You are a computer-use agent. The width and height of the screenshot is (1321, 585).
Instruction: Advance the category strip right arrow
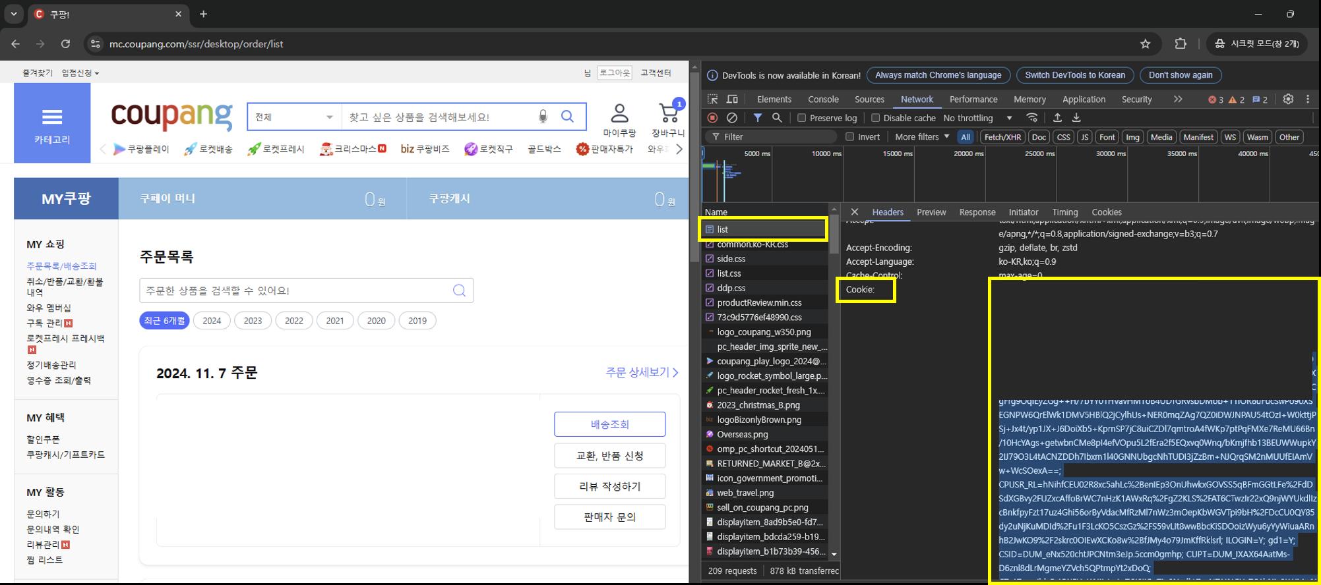(x=679, y=149)
